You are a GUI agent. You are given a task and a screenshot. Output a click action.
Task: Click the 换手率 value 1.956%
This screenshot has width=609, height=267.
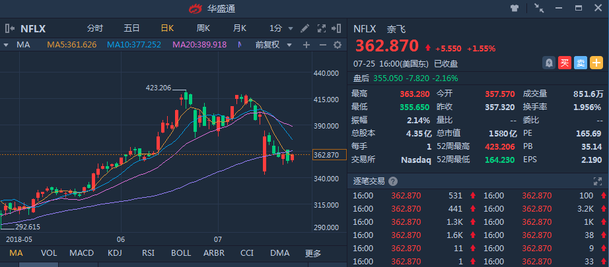point(589,107)
